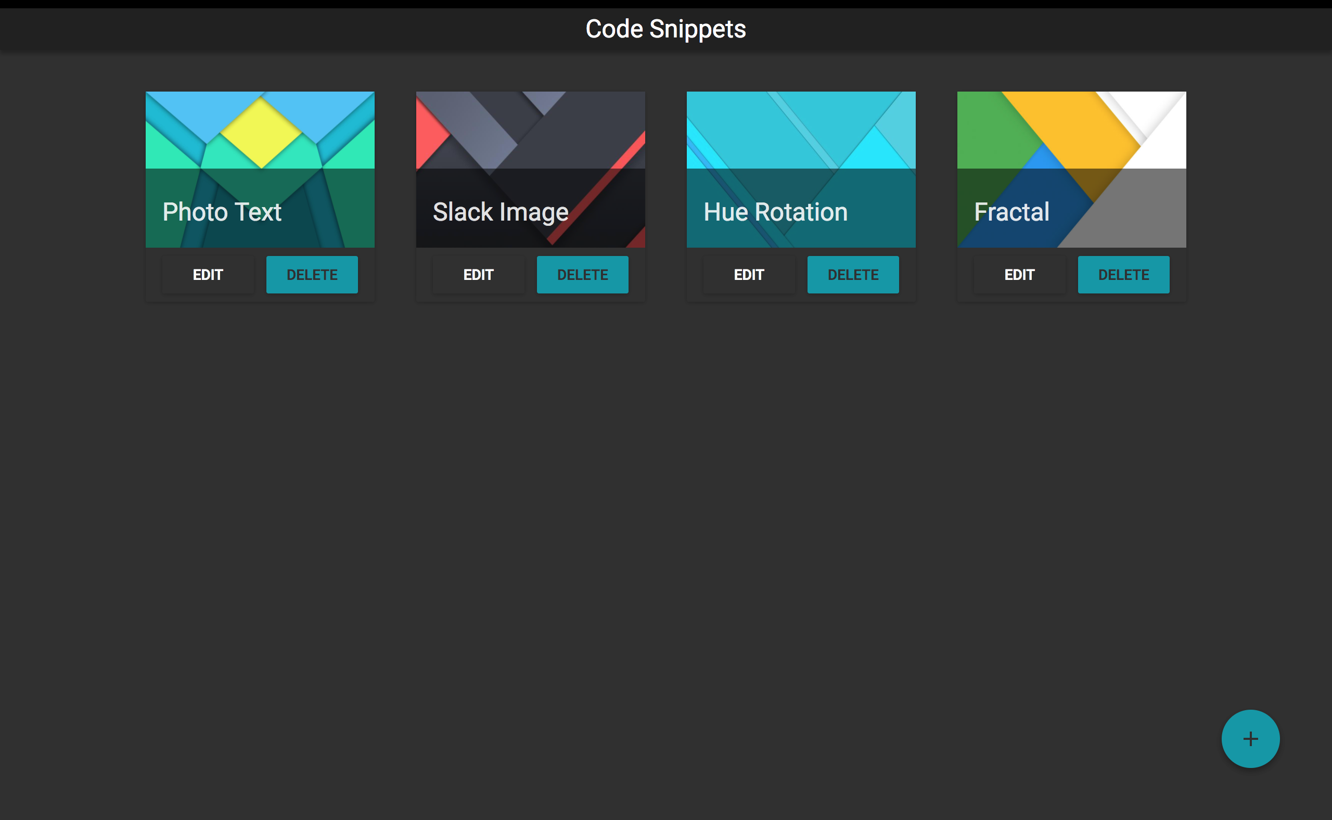Delete the Photo Text snippet
The height and width of the screenshot is (820, 1332).
[312, 275]
